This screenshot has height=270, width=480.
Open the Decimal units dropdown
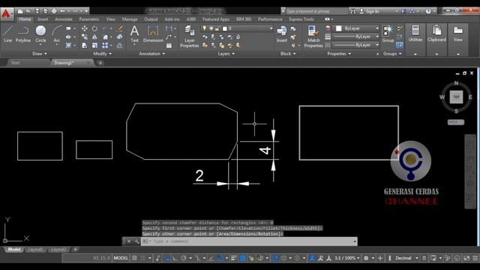coord(406,258)
